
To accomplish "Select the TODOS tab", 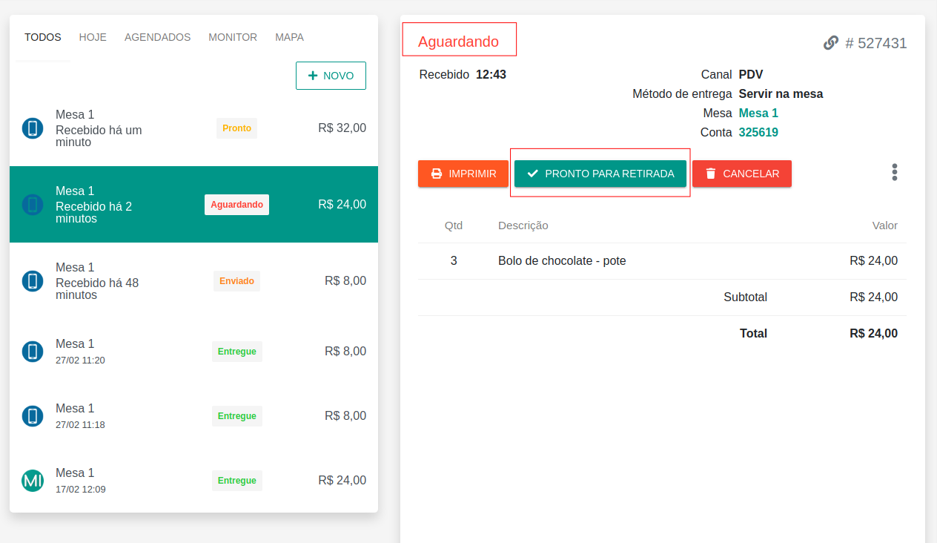I will coord(43,37).
